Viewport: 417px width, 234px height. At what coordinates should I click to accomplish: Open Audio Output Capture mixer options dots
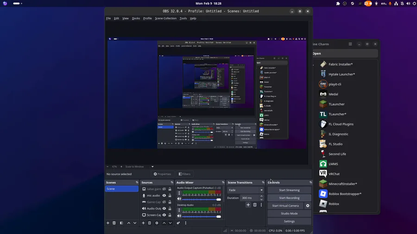click(179, 193)
